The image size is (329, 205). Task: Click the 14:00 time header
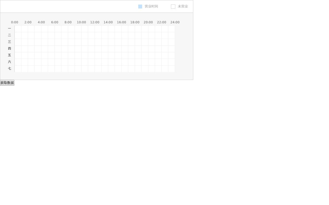click(x=108, y=22)
